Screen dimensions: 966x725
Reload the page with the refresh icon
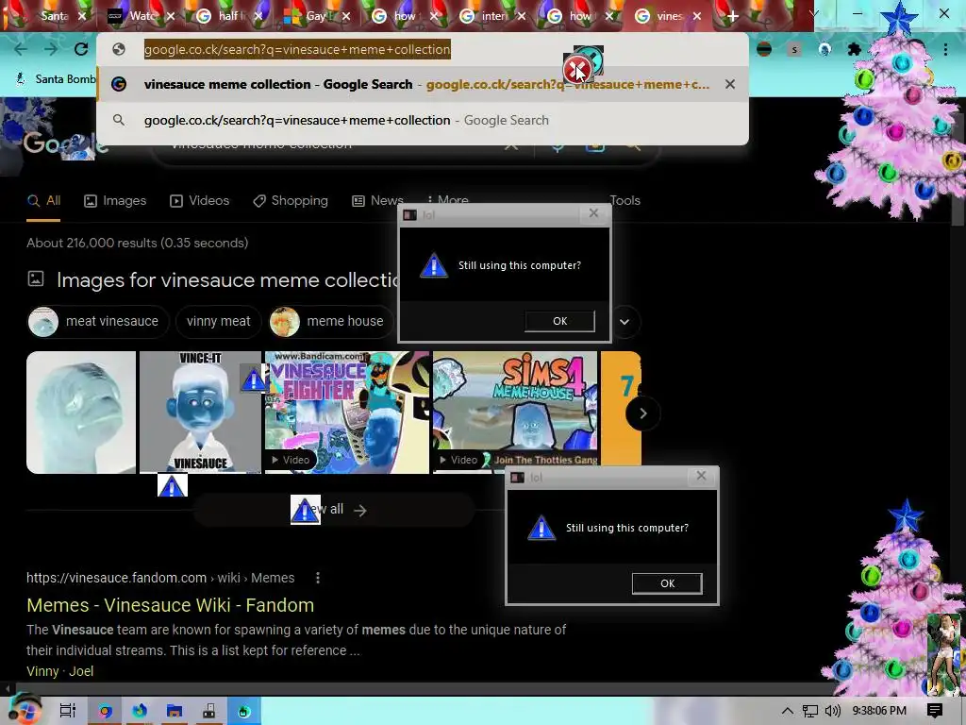81,49
